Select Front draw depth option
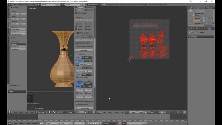The image size is (222, 125). click(88, 84)
